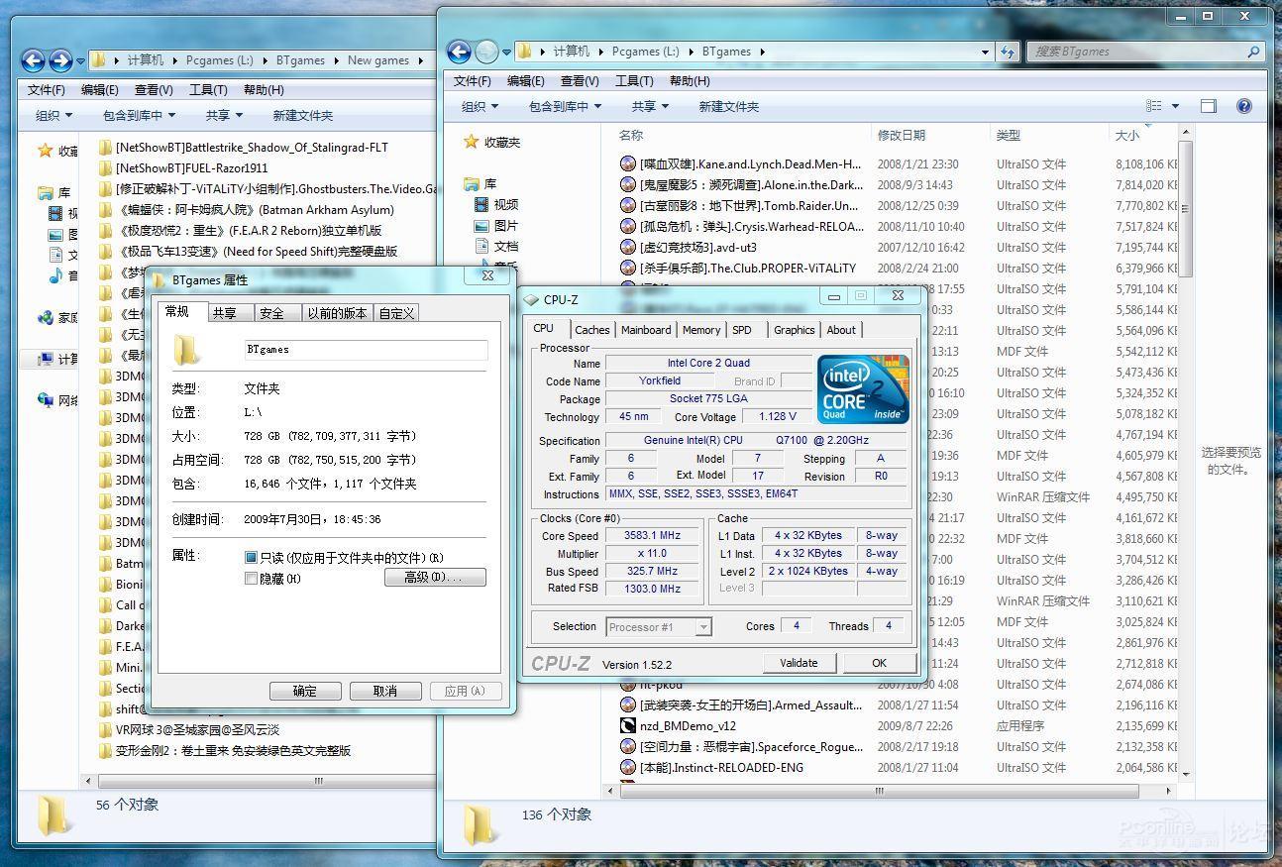Open address history dropdown in BTgames address bar
The height and width of the screenshot is (867, 1282).
click(x=985, y=52)
